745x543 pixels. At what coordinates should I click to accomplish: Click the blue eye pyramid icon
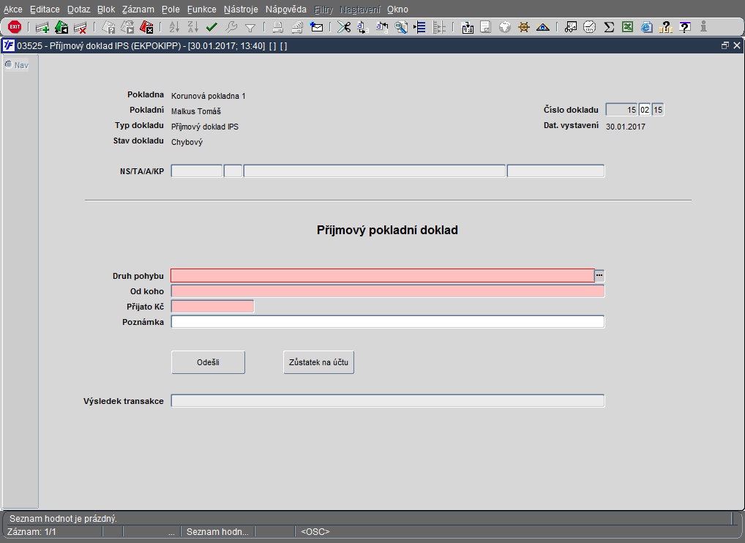click(x=542, y=28)
